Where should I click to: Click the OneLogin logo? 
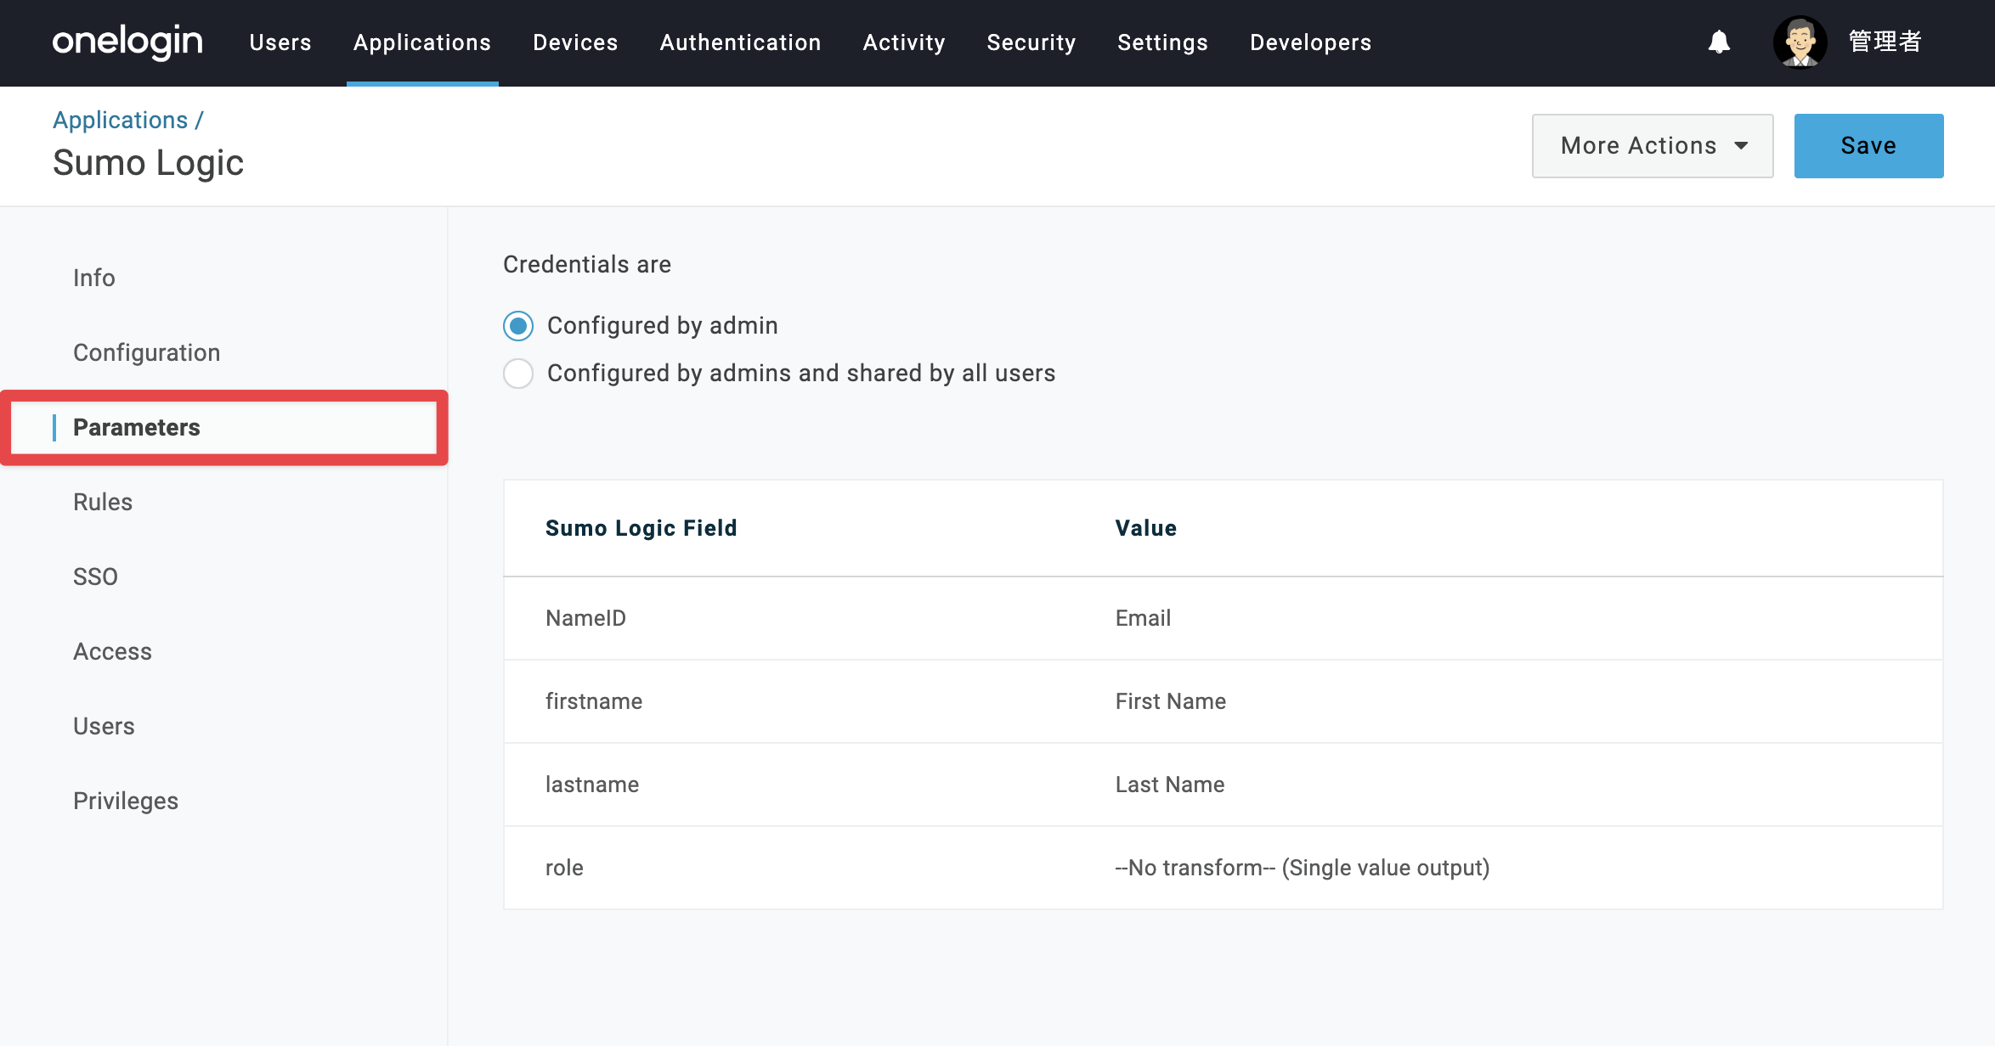[x=127, y=42]
